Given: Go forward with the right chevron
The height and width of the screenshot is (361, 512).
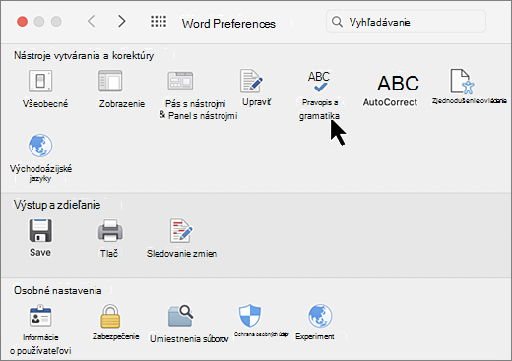Looking at the screenshot, I should pyautogui.click(x=122, y=22).
